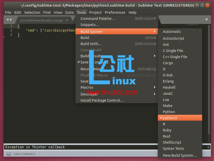Image resolution: width=214 pixels, height=161 pixels.
Task: Select Haskell build system
Action: point(180,87)
